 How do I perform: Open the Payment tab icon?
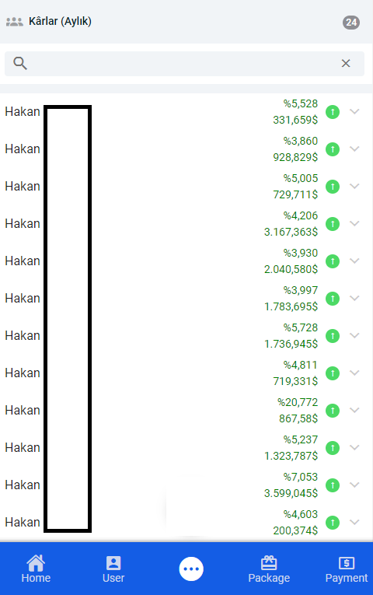[346, 563]
